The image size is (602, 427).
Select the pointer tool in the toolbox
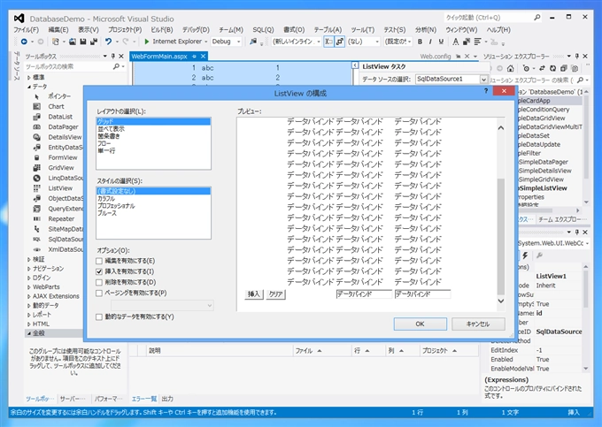tap(58, 96)
